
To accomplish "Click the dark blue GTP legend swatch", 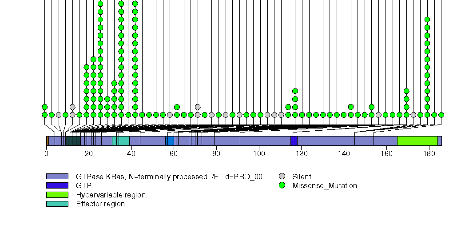I will (x=57, y=185).
